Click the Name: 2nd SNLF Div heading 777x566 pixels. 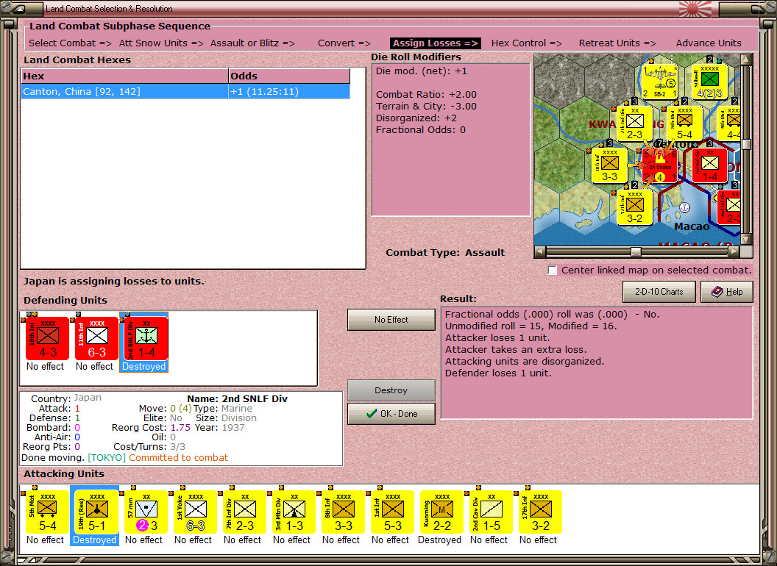238,398
